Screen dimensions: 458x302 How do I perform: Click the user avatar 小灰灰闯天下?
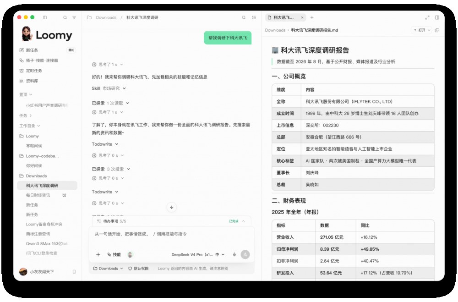tap(23, 272)
